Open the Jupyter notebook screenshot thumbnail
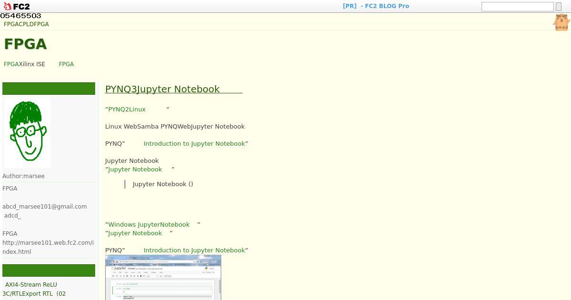 (163, 277)
